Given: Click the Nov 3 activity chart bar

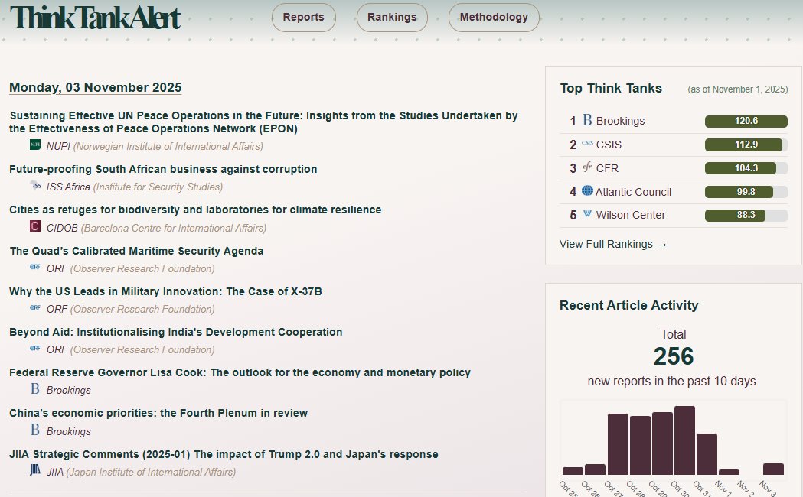Looking at the screenshot, I should point(773,469).
